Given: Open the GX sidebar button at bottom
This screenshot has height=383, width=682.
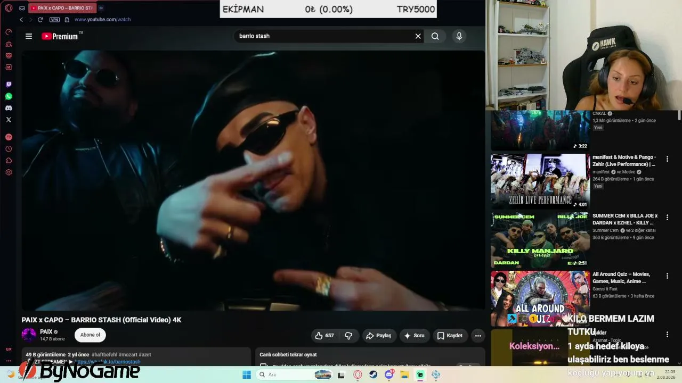Looking at the screenshot, I should pyautogui.click(x=9, y=349).
